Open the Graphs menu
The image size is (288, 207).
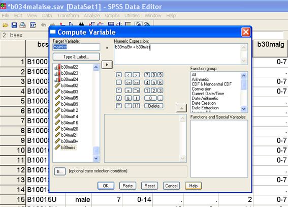tap(112, 16)
